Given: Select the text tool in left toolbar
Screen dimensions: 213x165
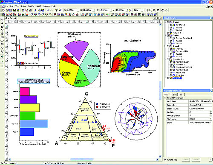Looking at the screenshot, I should [2, 23].
